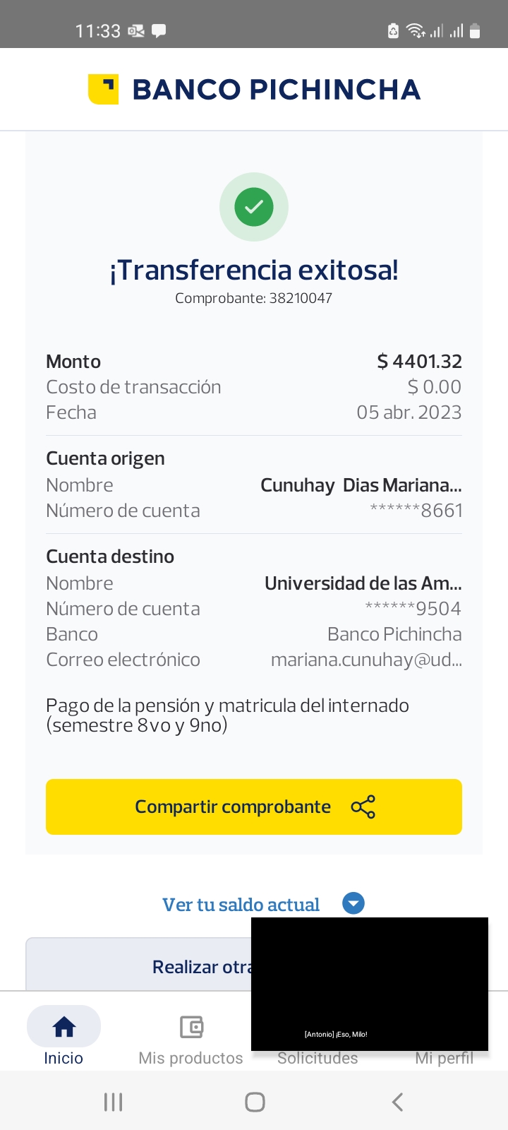Tap the battery icon in status bar
This screenshot has width=508, height=1130.
click(x=475, y=31)
